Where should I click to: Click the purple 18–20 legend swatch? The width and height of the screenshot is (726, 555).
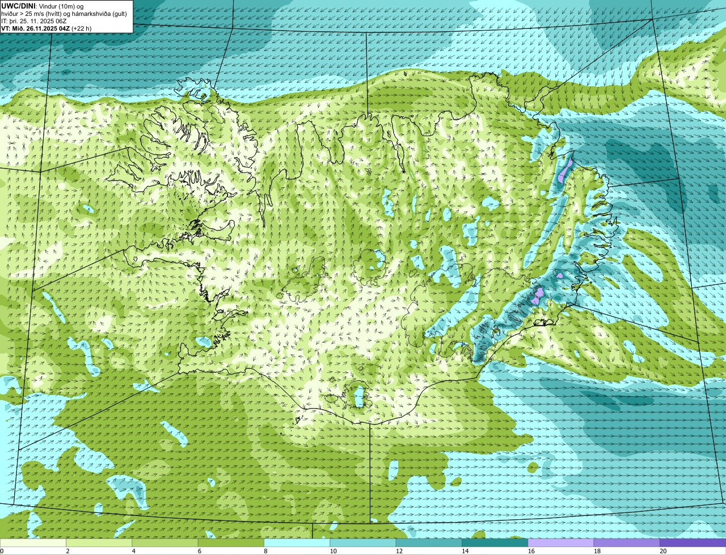[627, 543]
